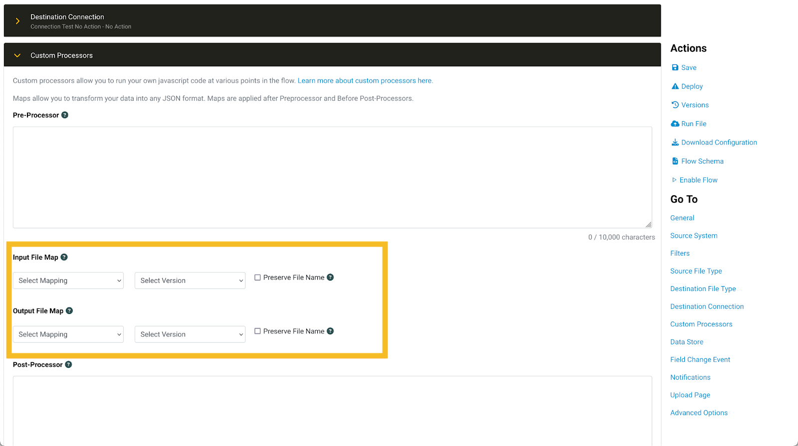
Task: Click the Destination Connection header title
Action: coord(67,17)
